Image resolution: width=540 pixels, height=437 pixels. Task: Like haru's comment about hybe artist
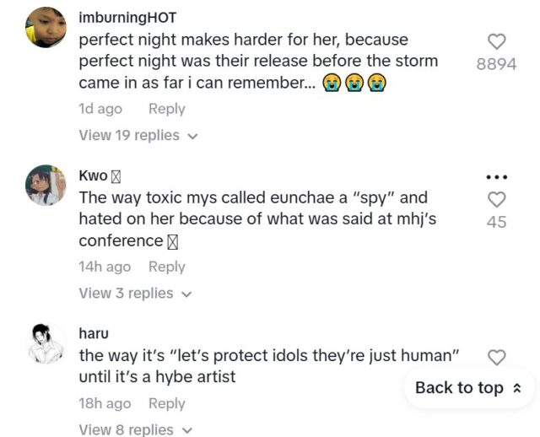pyautogui.click(x=497, y=358)
